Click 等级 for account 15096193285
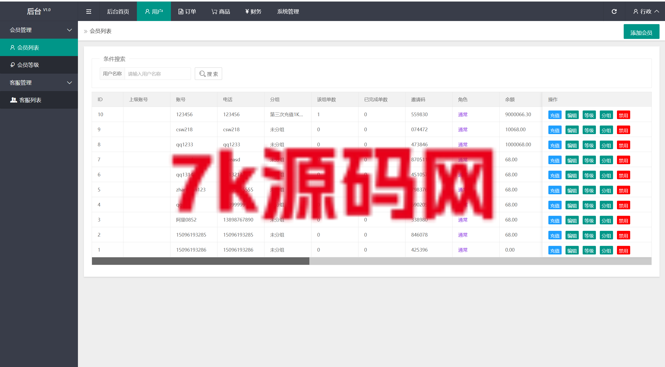Screen dimensions: 665x367 pos(589,236)
